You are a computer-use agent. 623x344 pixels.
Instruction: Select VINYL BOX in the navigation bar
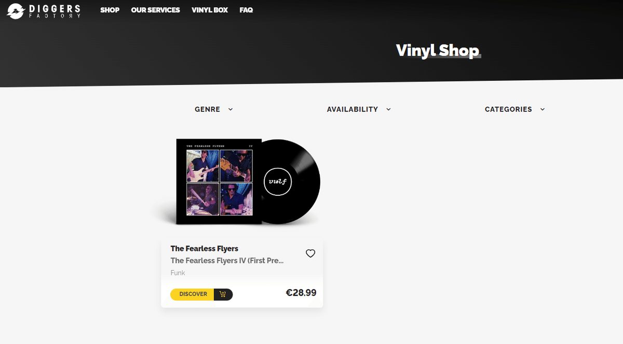(x=210, y=10)
